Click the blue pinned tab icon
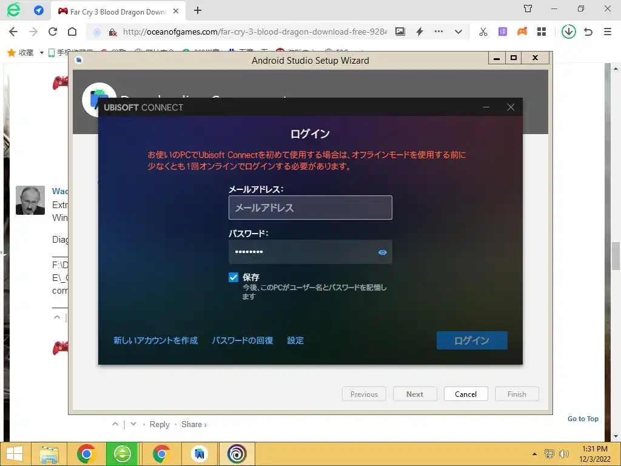Viewport: 621px width, 466px height. coord(39,10)
